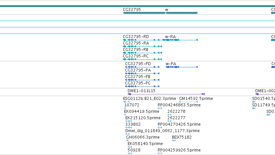The image size is (275, 155).
Task: Select the GM14592.5prime EST label
Action: pos(196,99)
